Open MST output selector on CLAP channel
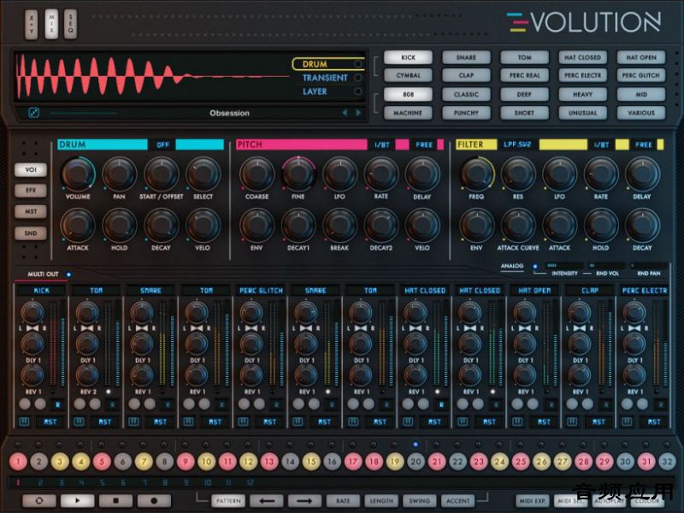This screenshot has height=513, width=684. [x=598, y=422]
